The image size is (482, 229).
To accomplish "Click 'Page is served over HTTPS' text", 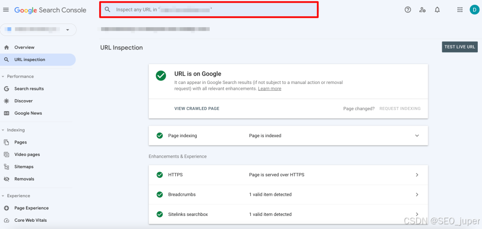I will (276, 175).
